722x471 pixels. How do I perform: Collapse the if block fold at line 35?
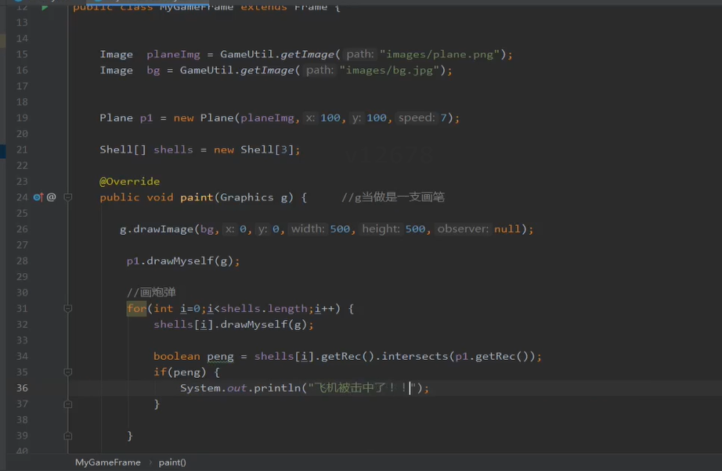67,372
